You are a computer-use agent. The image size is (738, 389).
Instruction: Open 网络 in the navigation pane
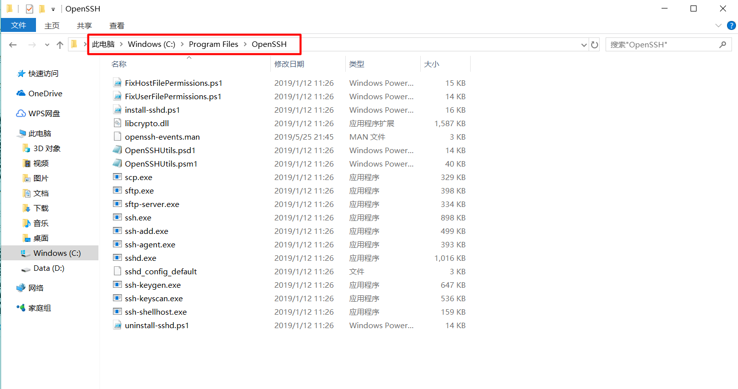(x=36, y=288)
